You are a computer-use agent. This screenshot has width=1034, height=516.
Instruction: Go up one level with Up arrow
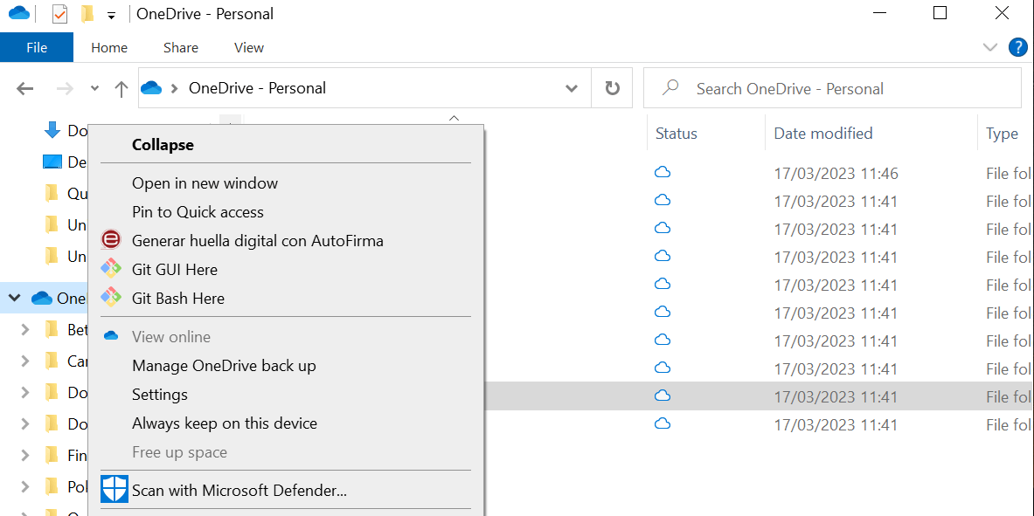tap(121, 89)
